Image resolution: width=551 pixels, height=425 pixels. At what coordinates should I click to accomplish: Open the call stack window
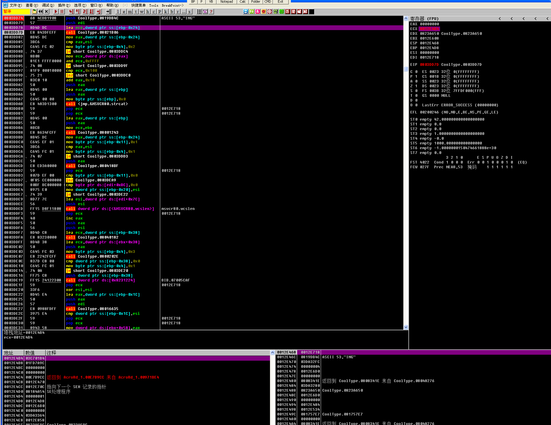pyautogui.click(x=166, y=12)
